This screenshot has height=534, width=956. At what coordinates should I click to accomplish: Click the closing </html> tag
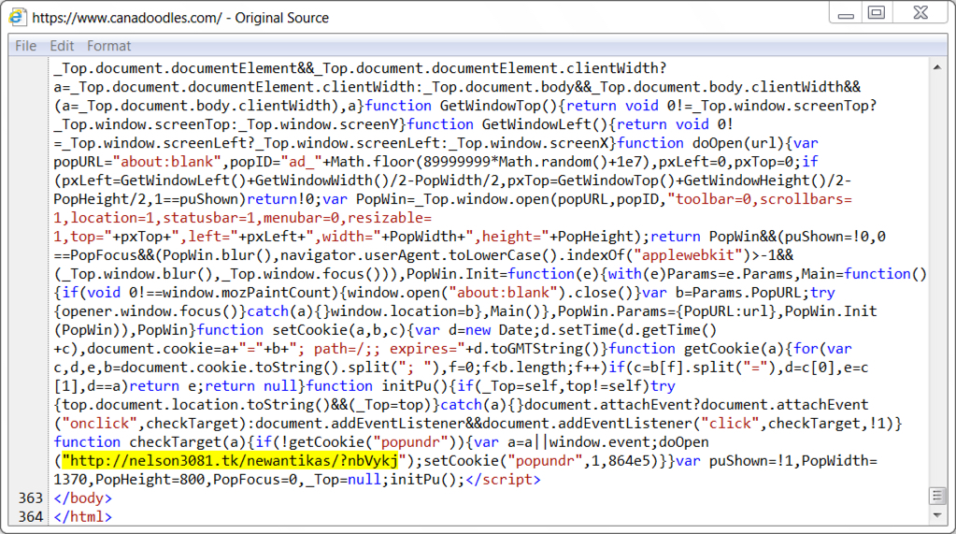point(83,517)
